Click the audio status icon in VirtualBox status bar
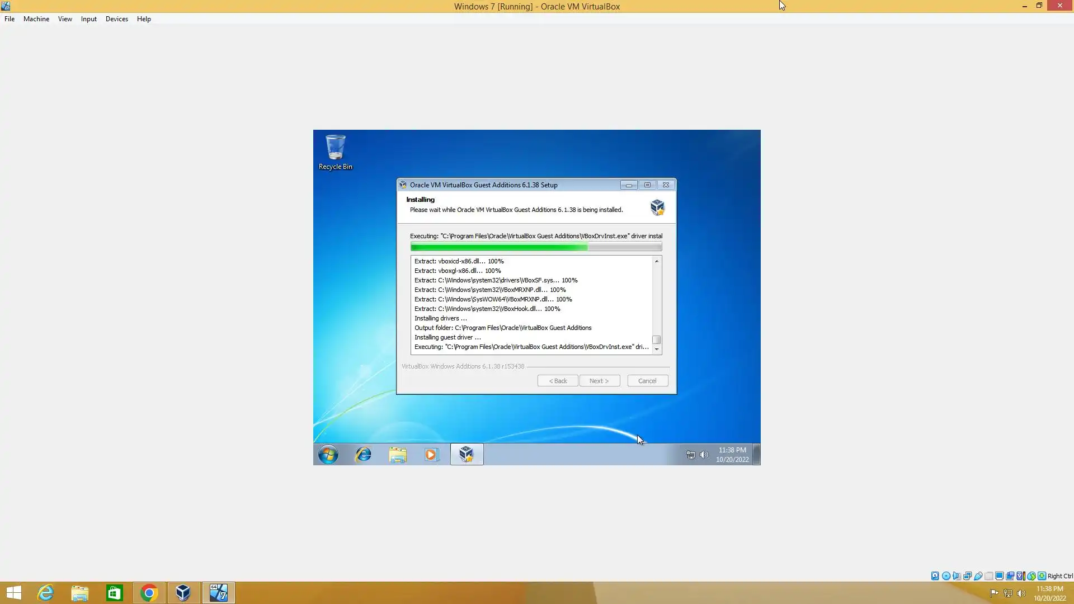Screen dimensions: 1074x604 click(x=957, y=576)
